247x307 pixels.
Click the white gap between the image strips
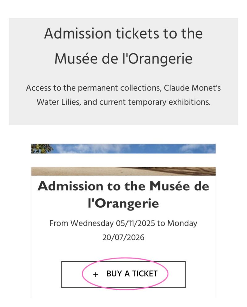click(x=124, y=160)
